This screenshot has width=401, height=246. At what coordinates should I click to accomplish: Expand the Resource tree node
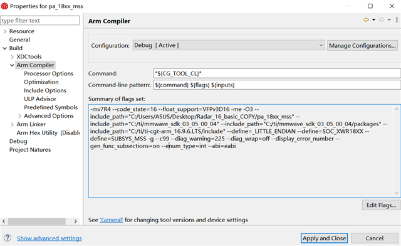tap(4, 31)
